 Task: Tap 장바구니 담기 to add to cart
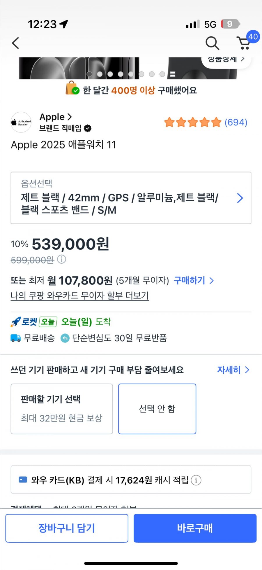tap(67, 528)
